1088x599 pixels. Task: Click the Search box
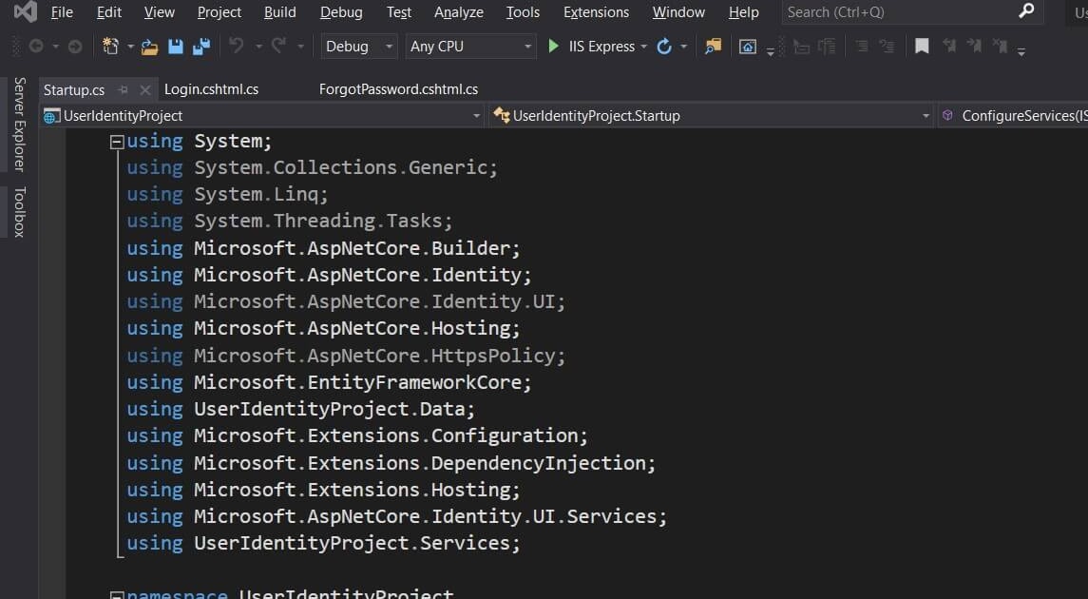(893, 12)
